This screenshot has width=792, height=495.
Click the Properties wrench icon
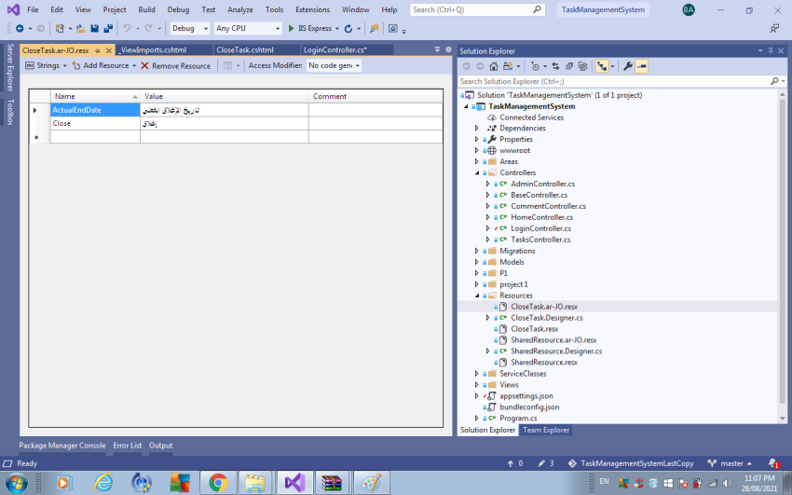(x=628, y=66)
